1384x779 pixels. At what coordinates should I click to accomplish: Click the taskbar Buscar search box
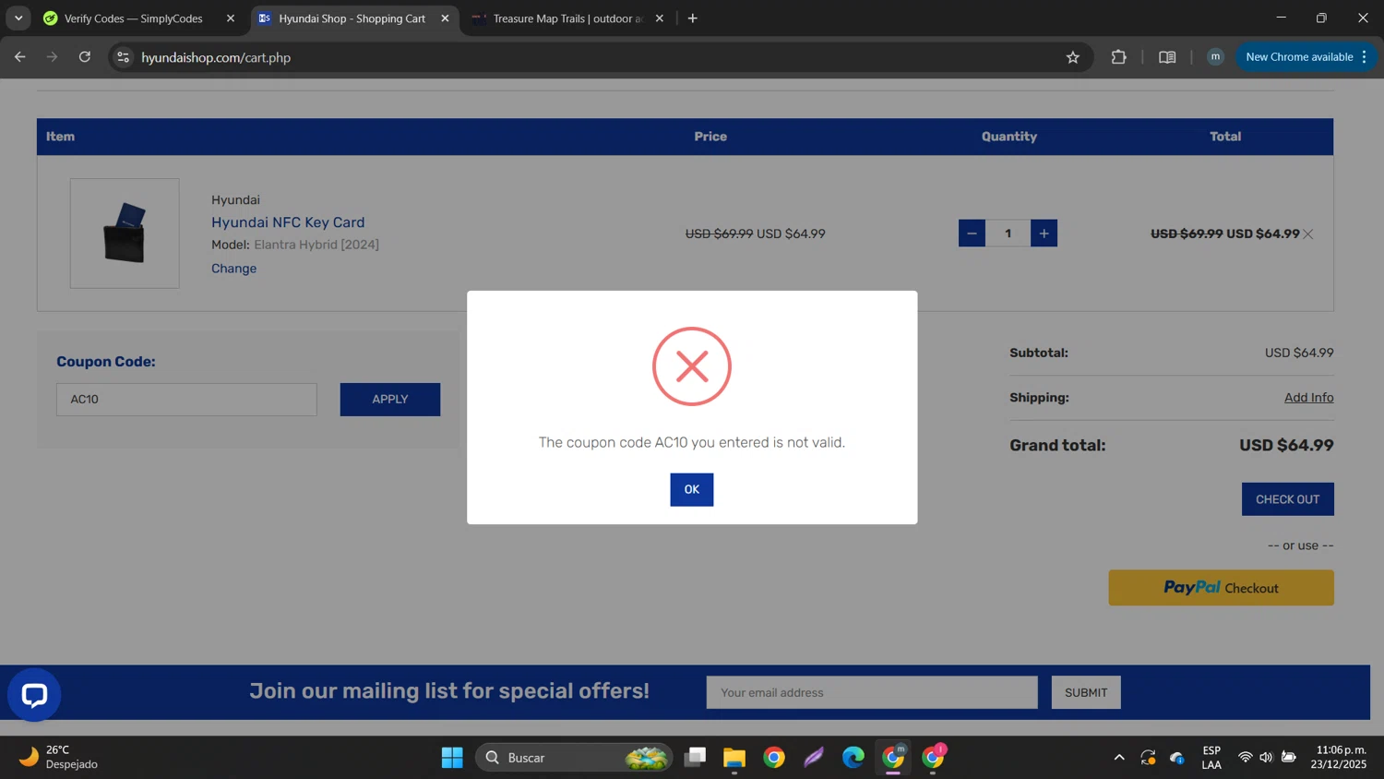click(574, 758)
